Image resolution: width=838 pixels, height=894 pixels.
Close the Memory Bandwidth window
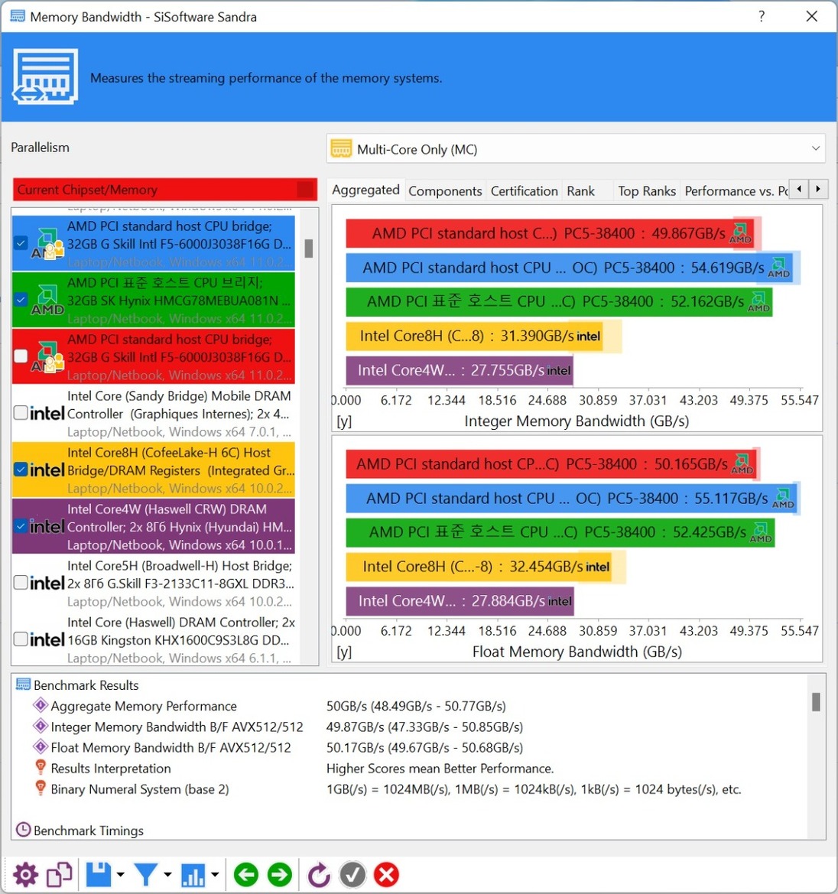tap(812, 16)
